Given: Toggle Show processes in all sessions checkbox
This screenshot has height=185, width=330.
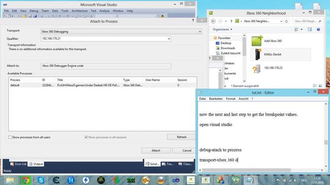Looking at the screenshot, I should 86,137.
